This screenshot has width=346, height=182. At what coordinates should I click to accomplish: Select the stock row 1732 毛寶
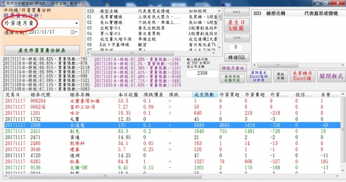pos(172,119)
